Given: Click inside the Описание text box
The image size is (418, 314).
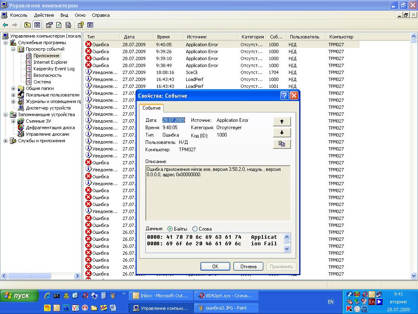Looking at the screenshot, I should 218,193.
